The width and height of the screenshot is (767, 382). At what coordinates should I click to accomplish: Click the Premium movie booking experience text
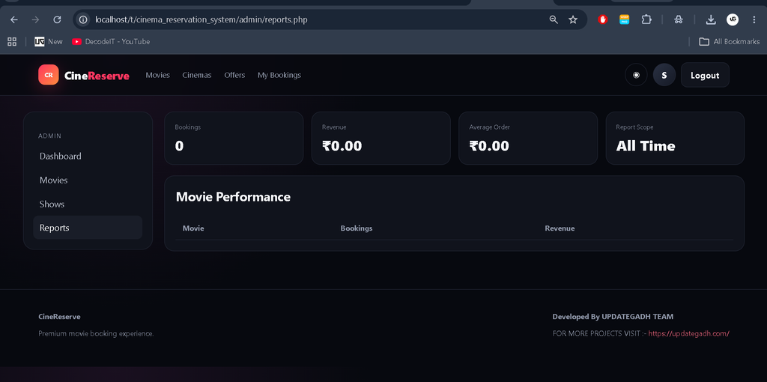pos(96,333)
